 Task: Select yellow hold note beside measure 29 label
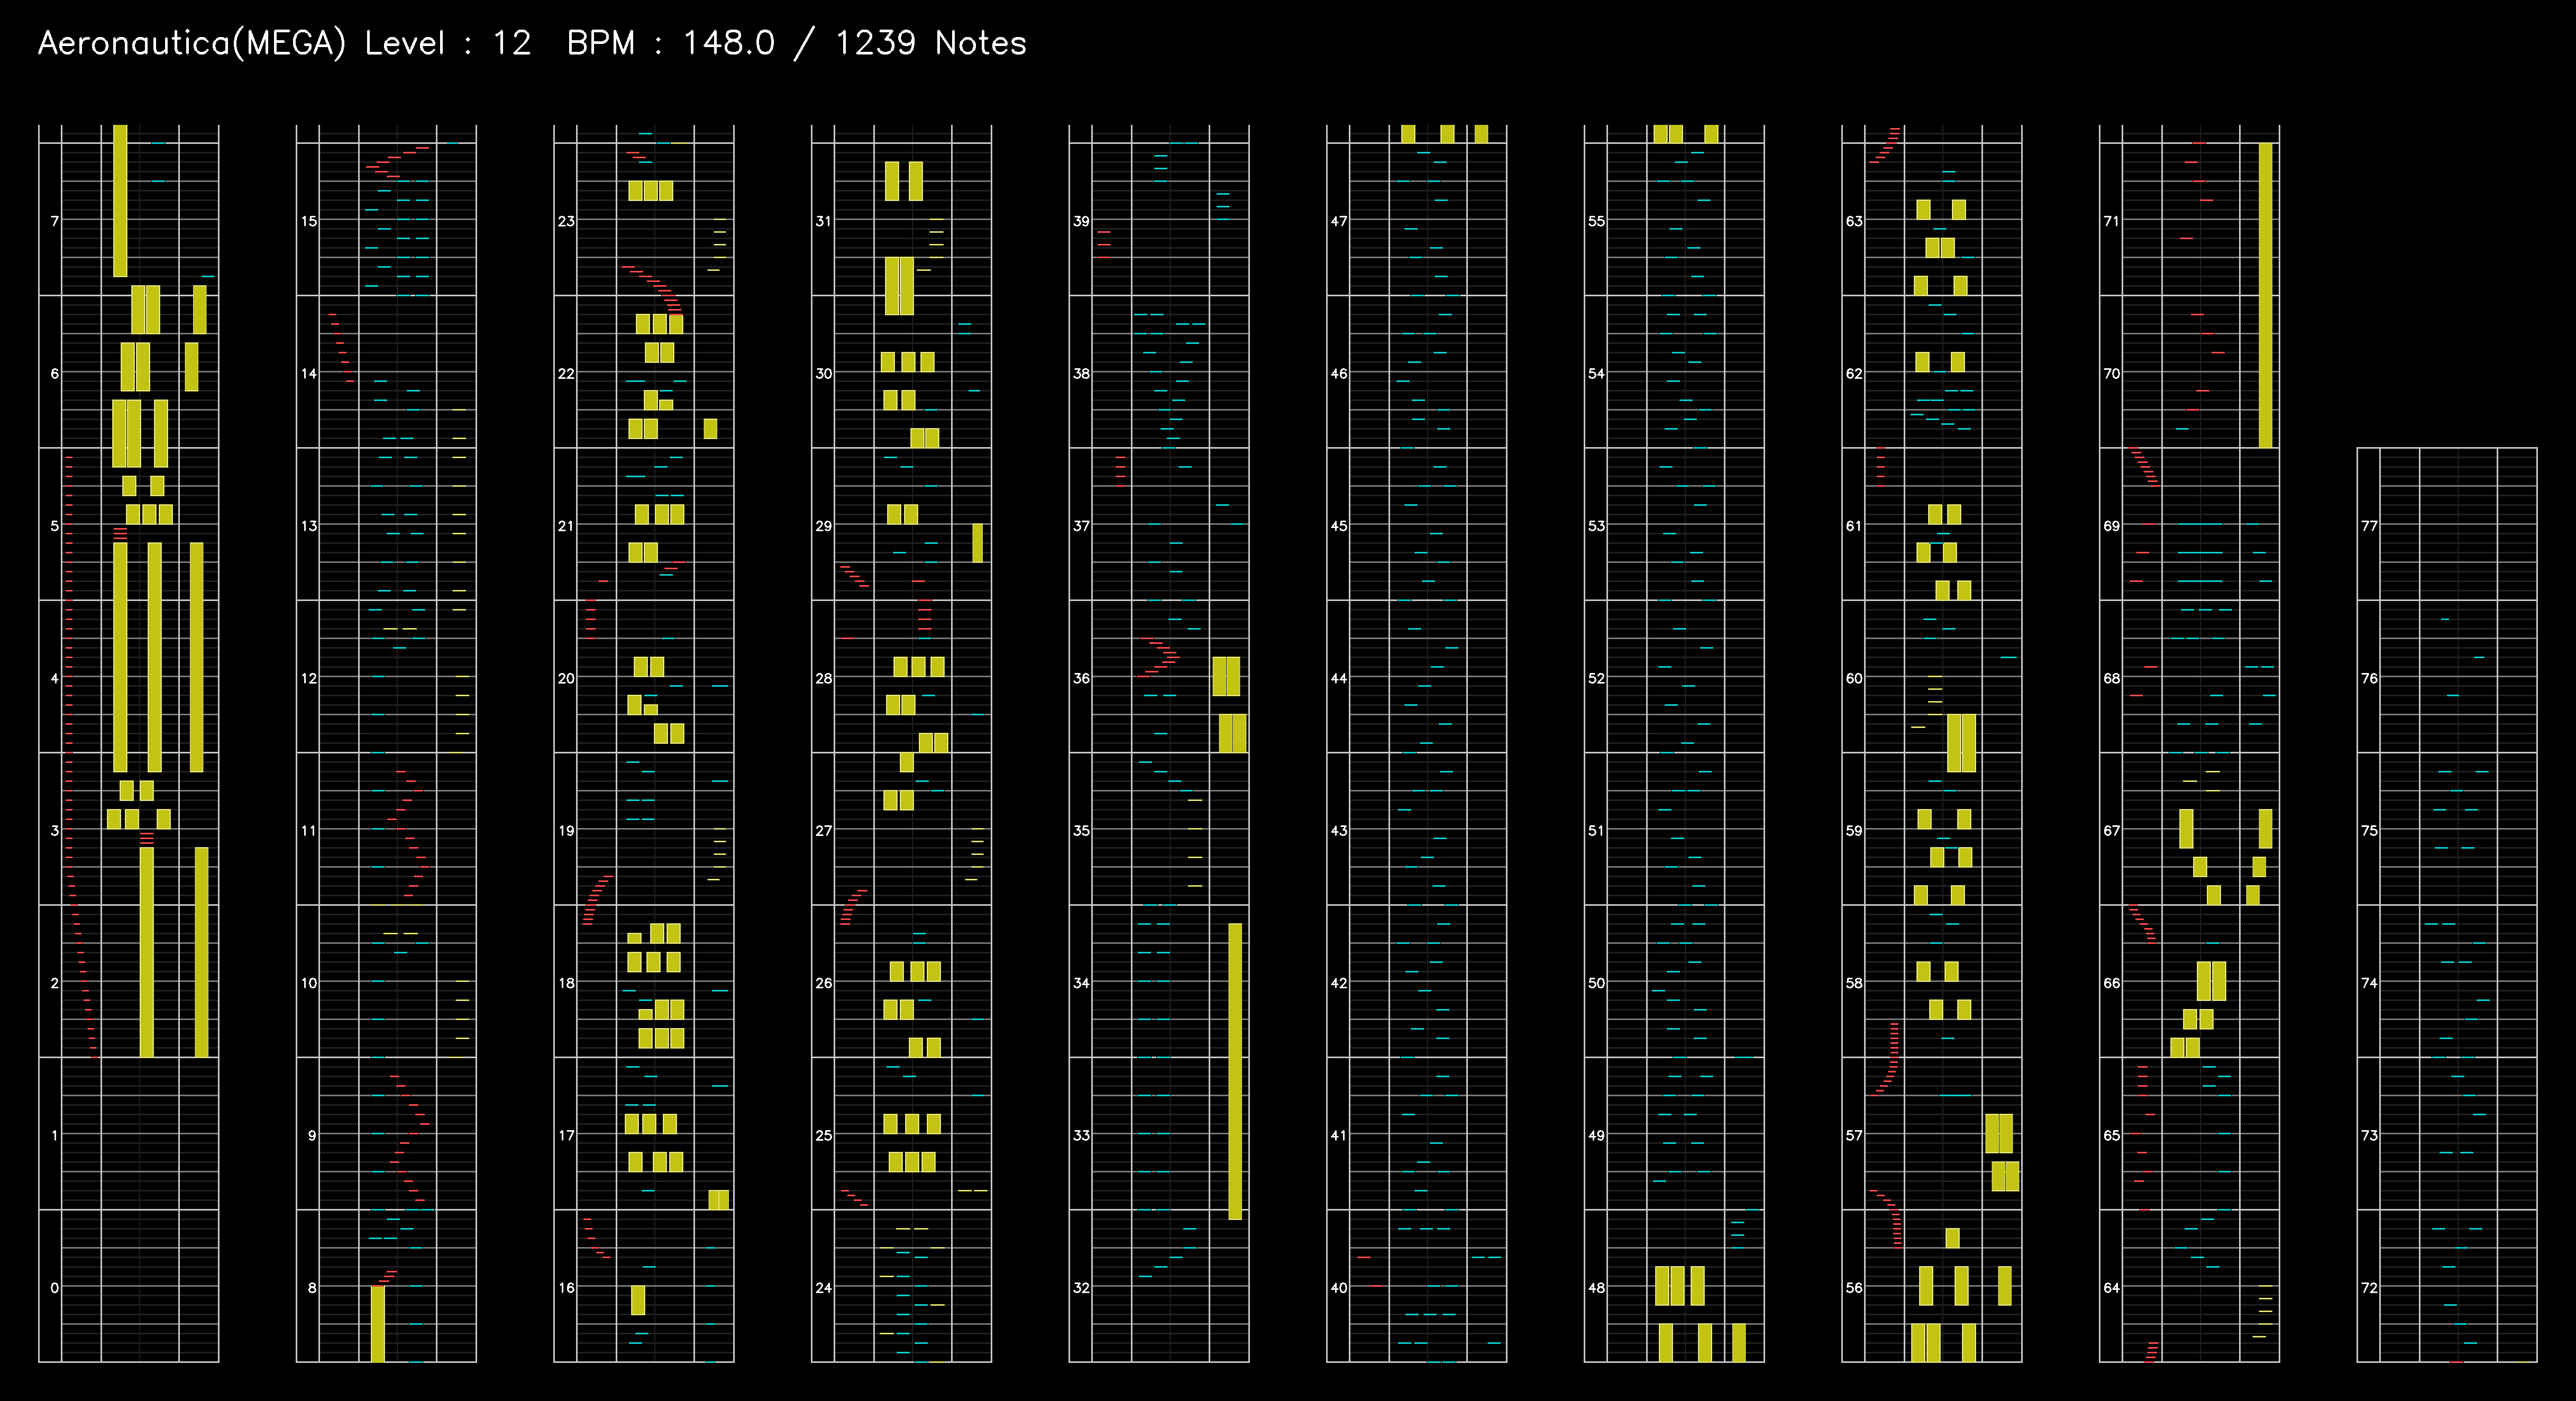pos(978,543)
